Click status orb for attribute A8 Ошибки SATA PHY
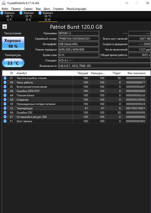This screenshot has height=213, width=151. (x=5, y=91)
